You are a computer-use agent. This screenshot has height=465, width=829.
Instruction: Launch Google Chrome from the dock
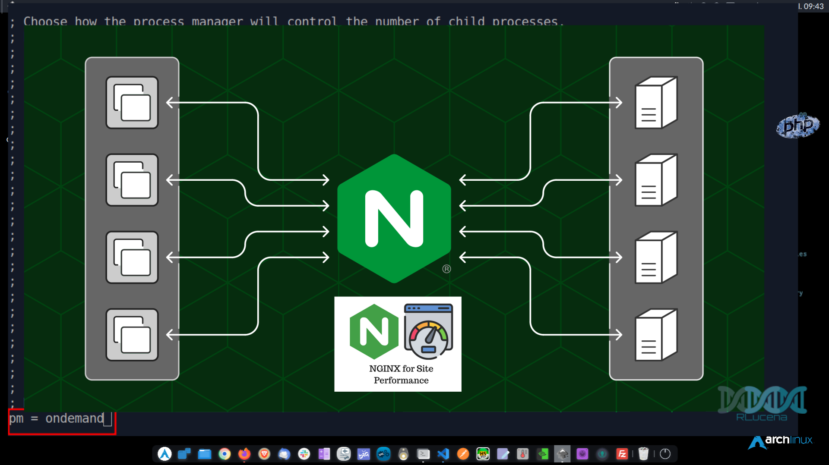tap(225, 454)
